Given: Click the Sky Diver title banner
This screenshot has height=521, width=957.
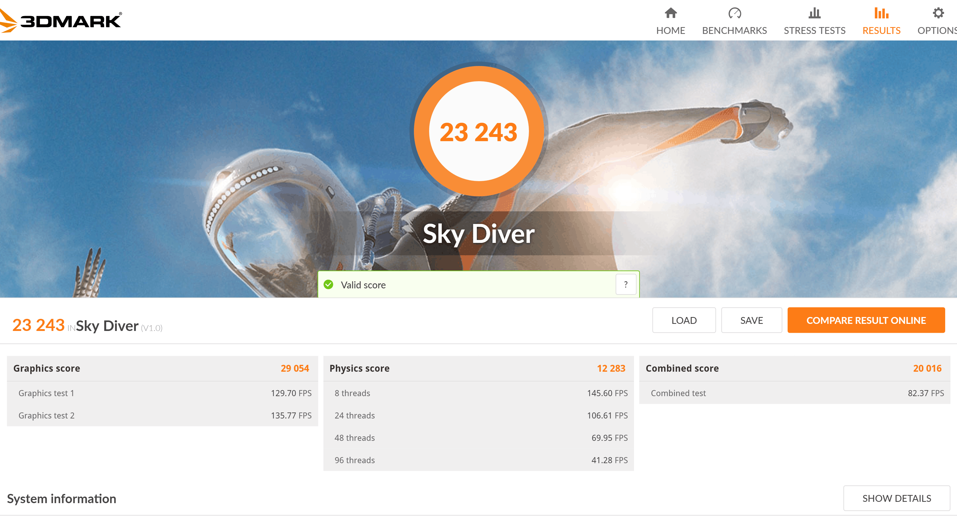Looking at the screenshot, I should pos(478,233).
